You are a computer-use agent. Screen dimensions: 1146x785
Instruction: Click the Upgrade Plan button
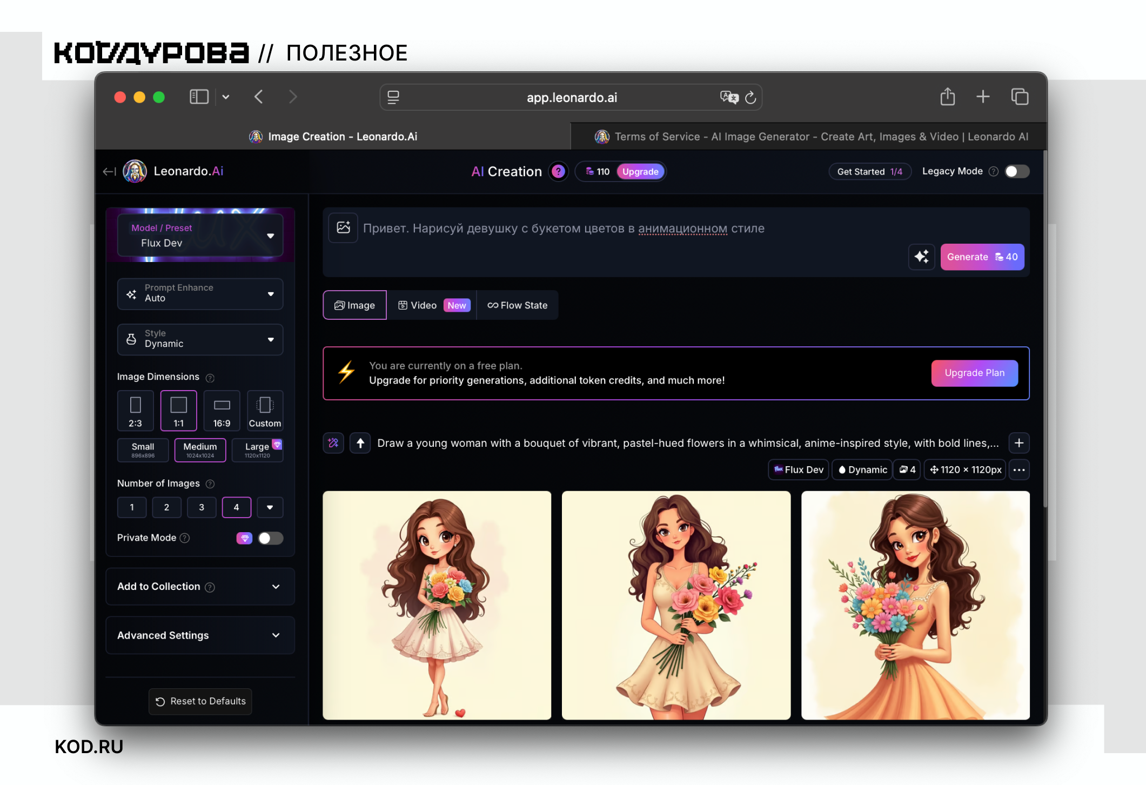point(975,373)
